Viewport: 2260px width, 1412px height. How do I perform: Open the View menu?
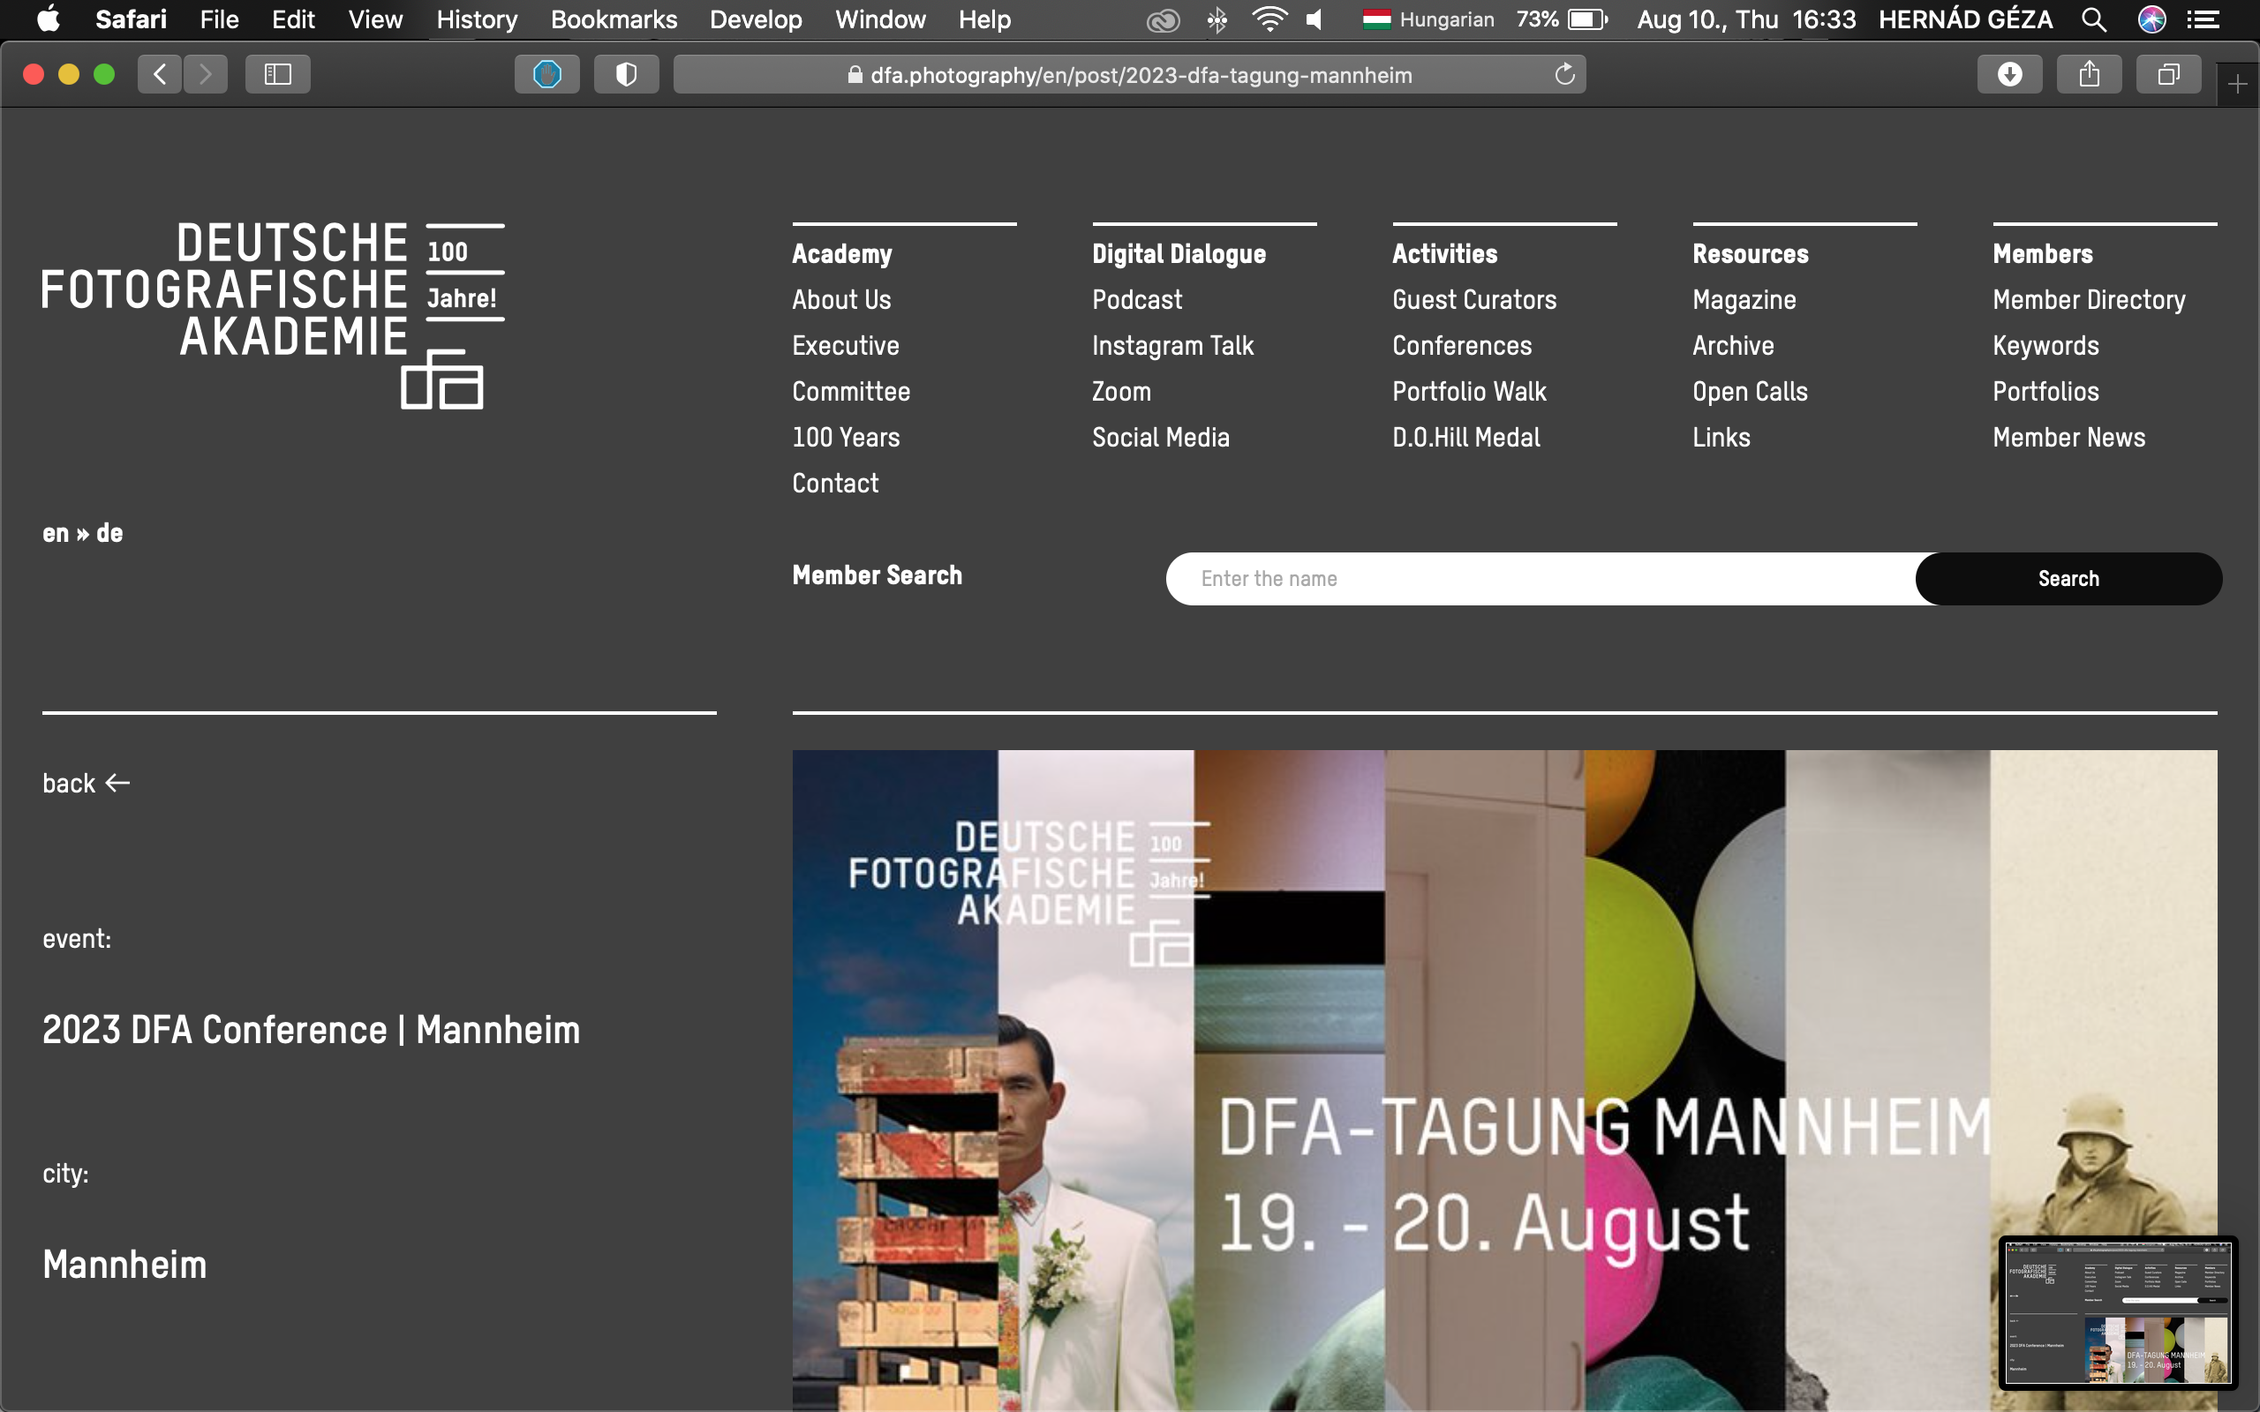375,19
